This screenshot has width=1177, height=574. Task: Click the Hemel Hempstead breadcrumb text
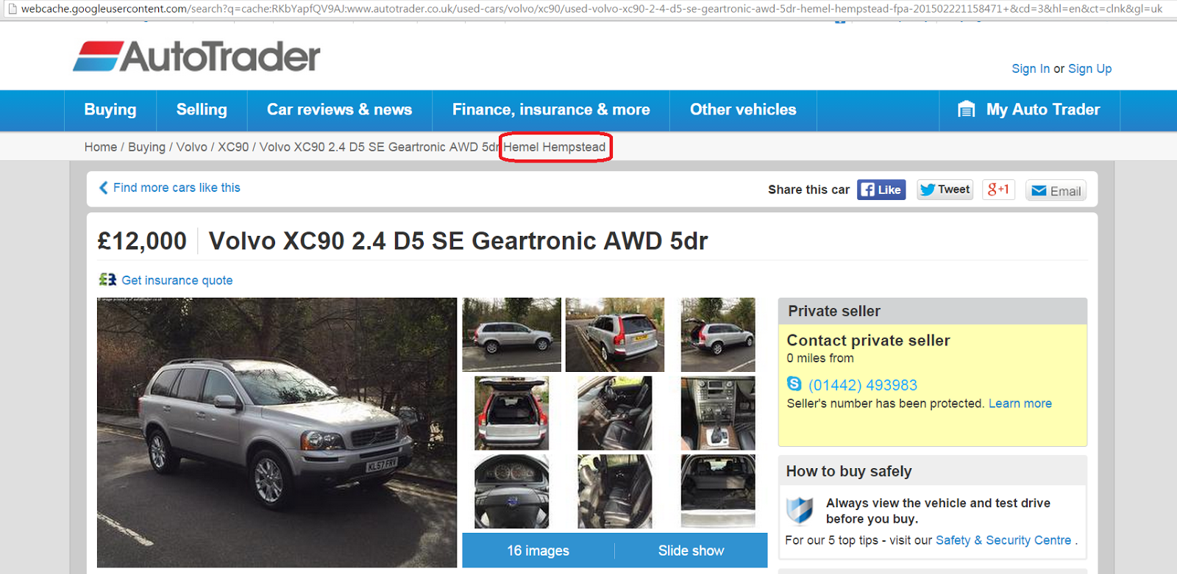point(555,147)
